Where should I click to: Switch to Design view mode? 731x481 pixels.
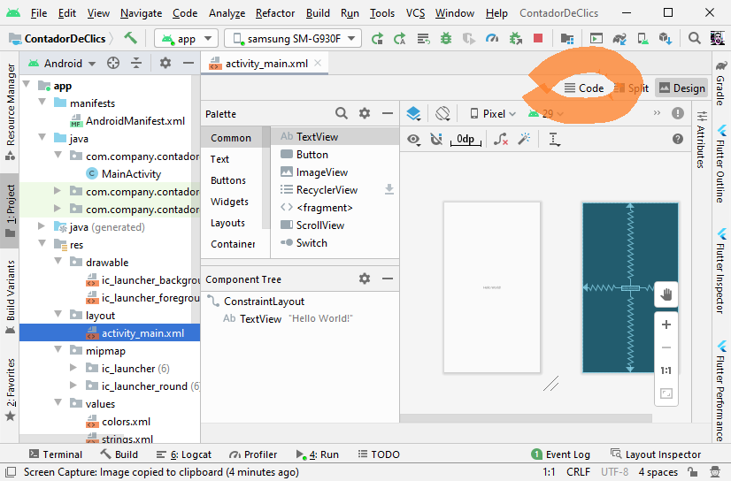[x=681, y=88]
